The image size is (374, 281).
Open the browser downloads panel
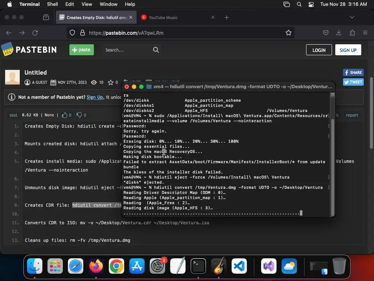coord(339,33)
